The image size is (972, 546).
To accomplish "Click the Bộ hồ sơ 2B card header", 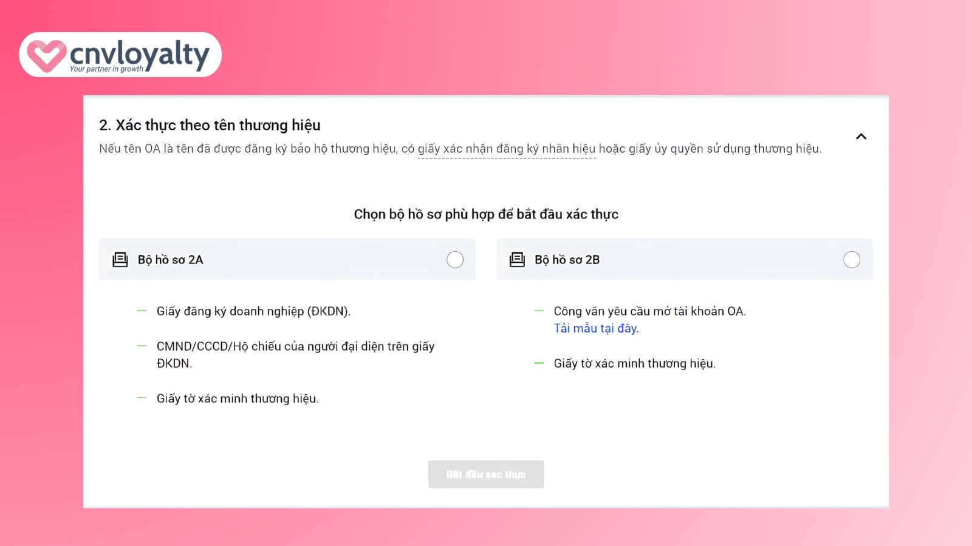I will pyautogui.click(x=685, y=260).
